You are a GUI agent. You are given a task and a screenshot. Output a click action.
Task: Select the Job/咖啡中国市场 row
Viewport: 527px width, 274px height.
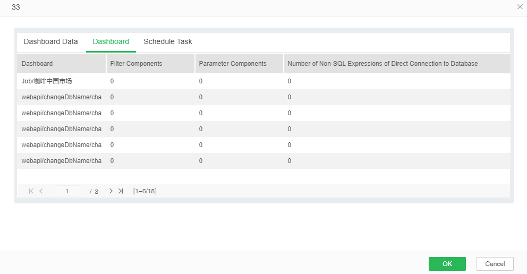[263, 81]
